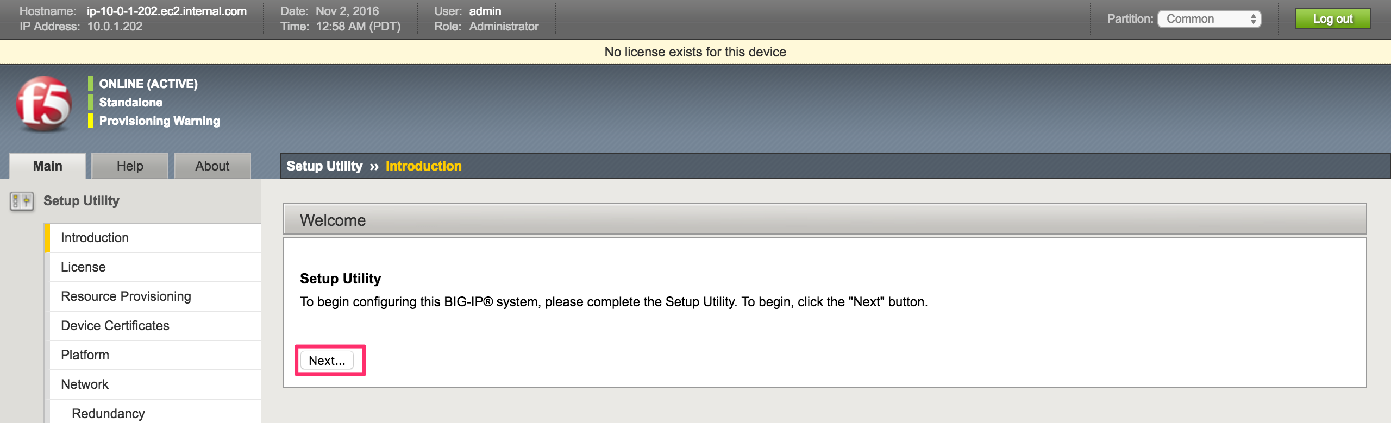Click the red F5 logo
The image size is (1391, 423).
(x=44, y=103)
